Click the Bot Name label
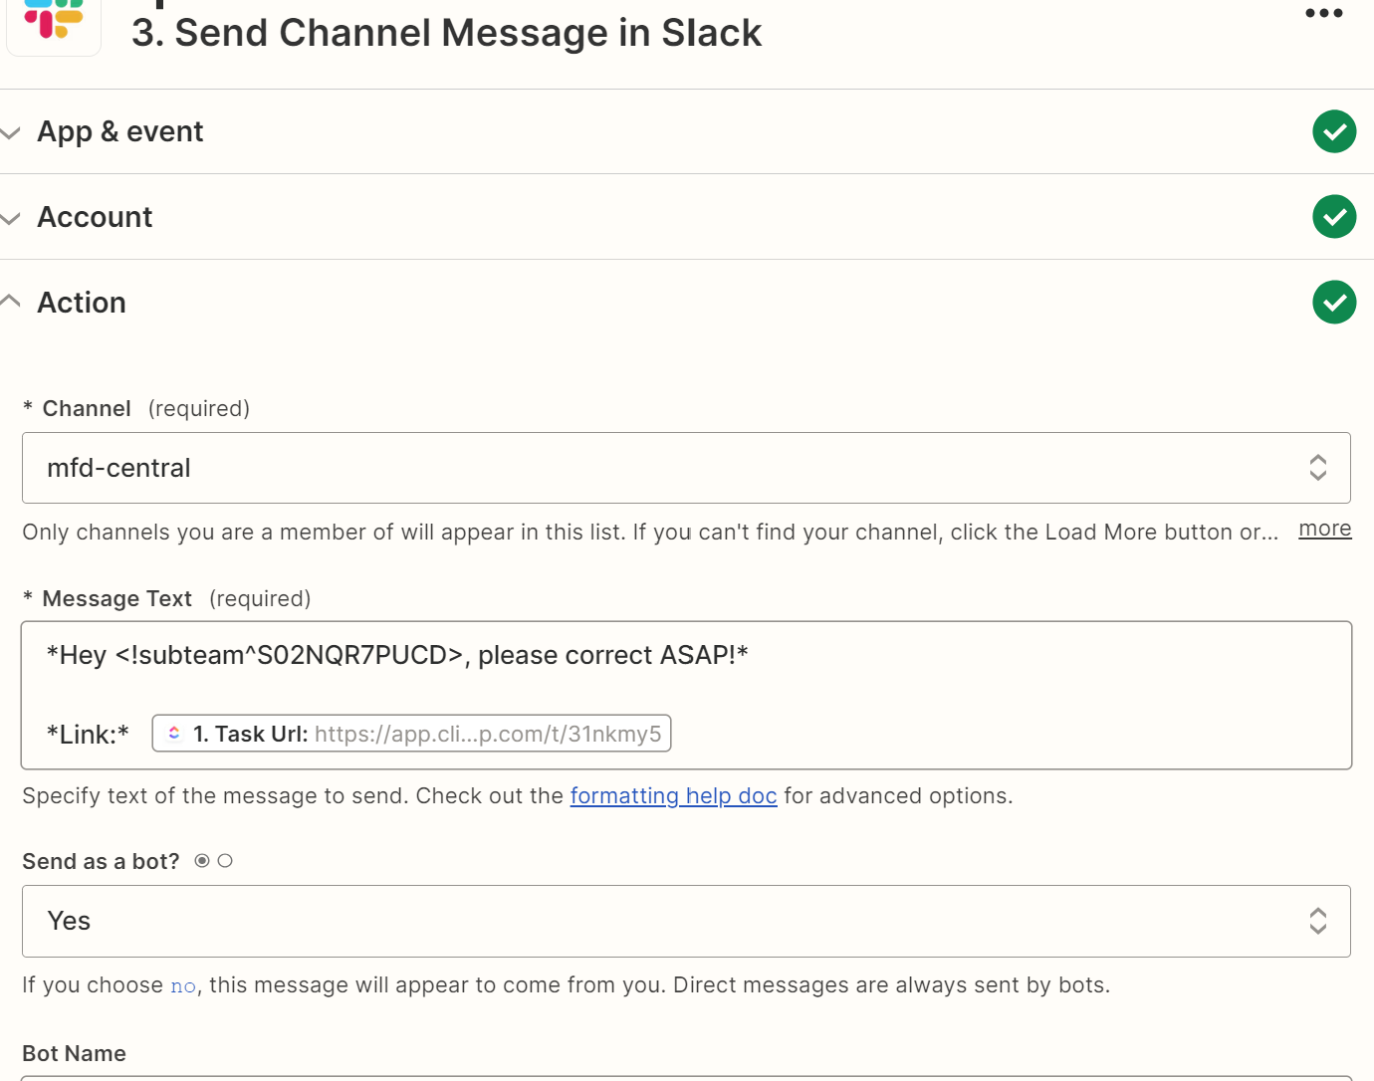This screenshot has width=1374, height=1081. pos(75,1053)
